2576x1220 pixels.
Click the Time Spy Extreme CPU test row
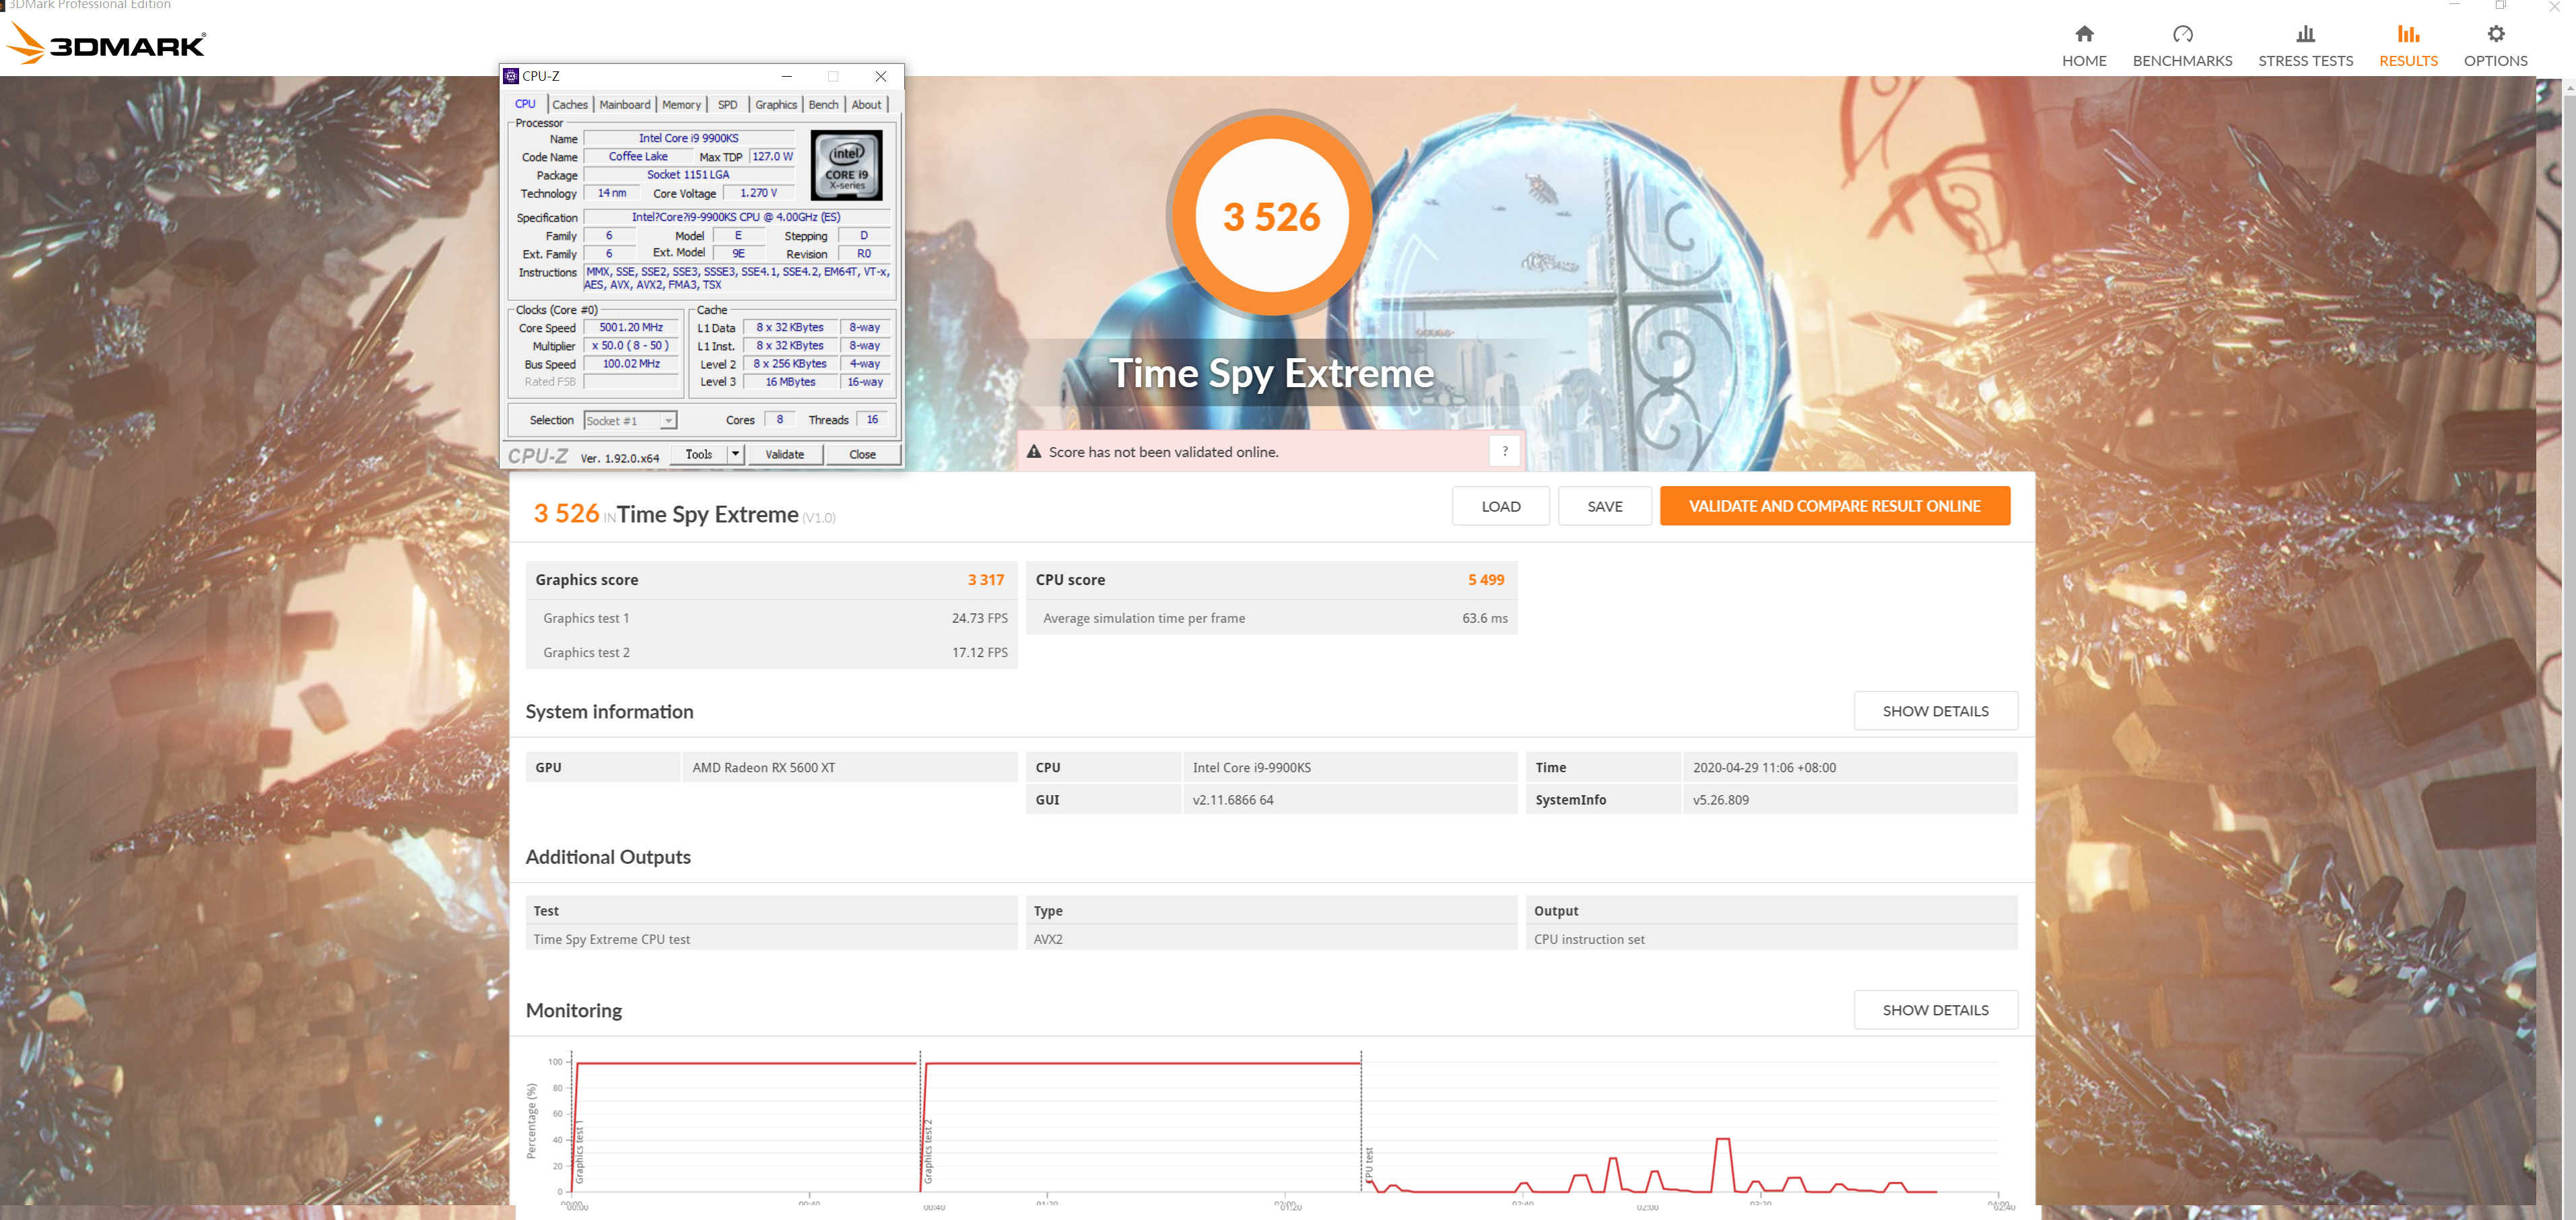[771, 939]
